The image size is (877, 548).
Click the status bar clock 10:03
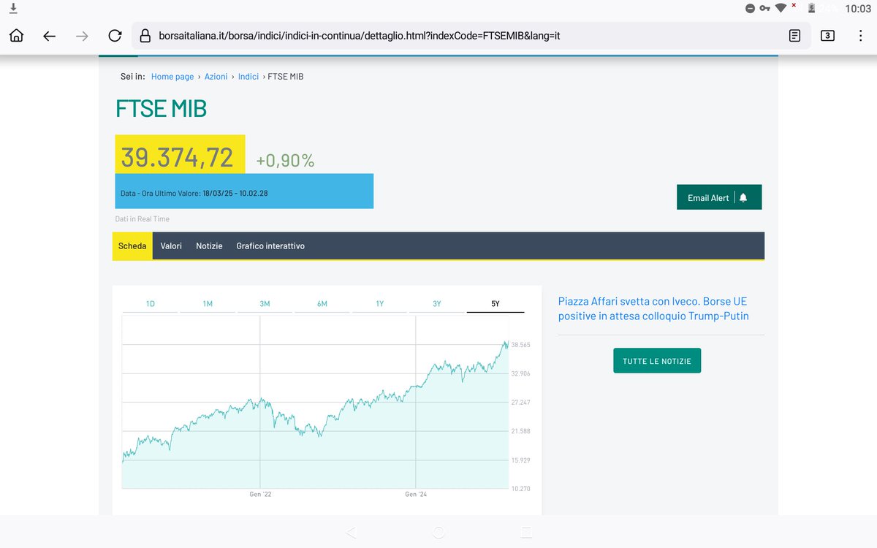pos(857,9)
